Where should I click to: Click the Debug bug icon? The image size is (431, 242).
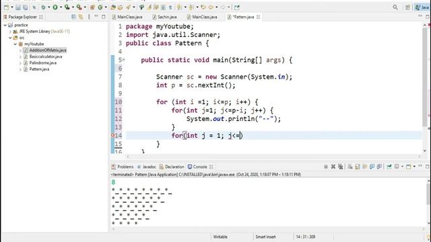[43, 7]
